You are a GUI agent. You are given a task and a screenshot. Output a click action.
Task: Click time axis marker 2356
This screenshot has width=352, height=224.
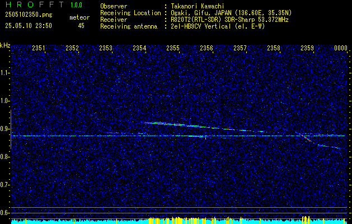(x=206, y=48)
